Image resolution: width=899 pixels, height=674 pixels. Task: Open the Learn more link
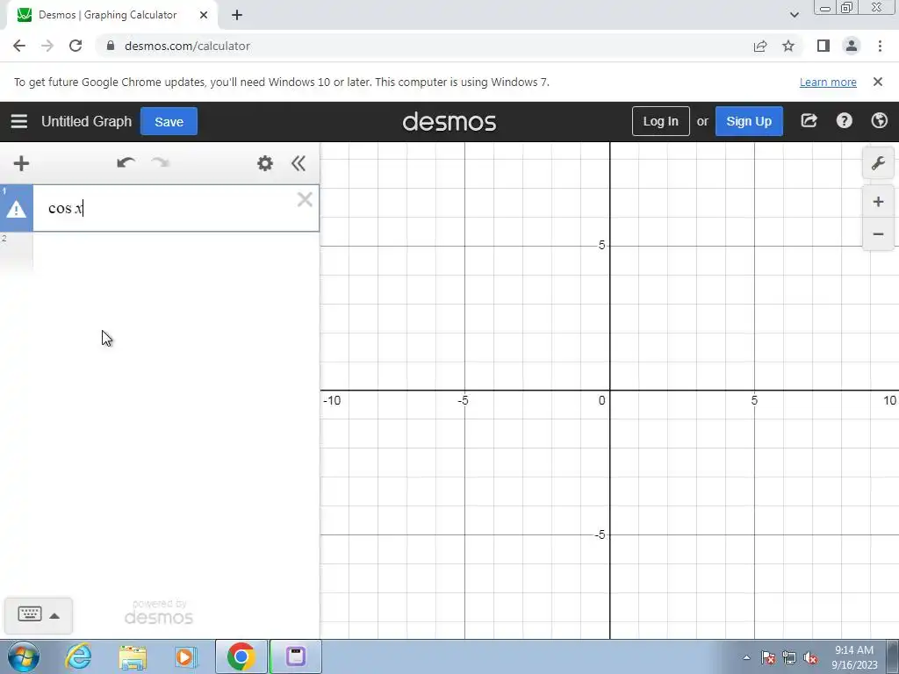tap(828, 82)
